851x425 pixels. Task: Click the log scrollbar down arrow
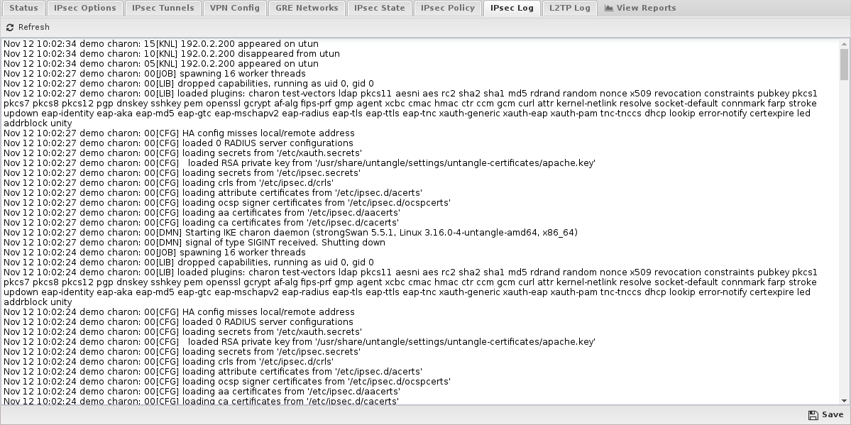pyautogui.click(x=844, y=401)
